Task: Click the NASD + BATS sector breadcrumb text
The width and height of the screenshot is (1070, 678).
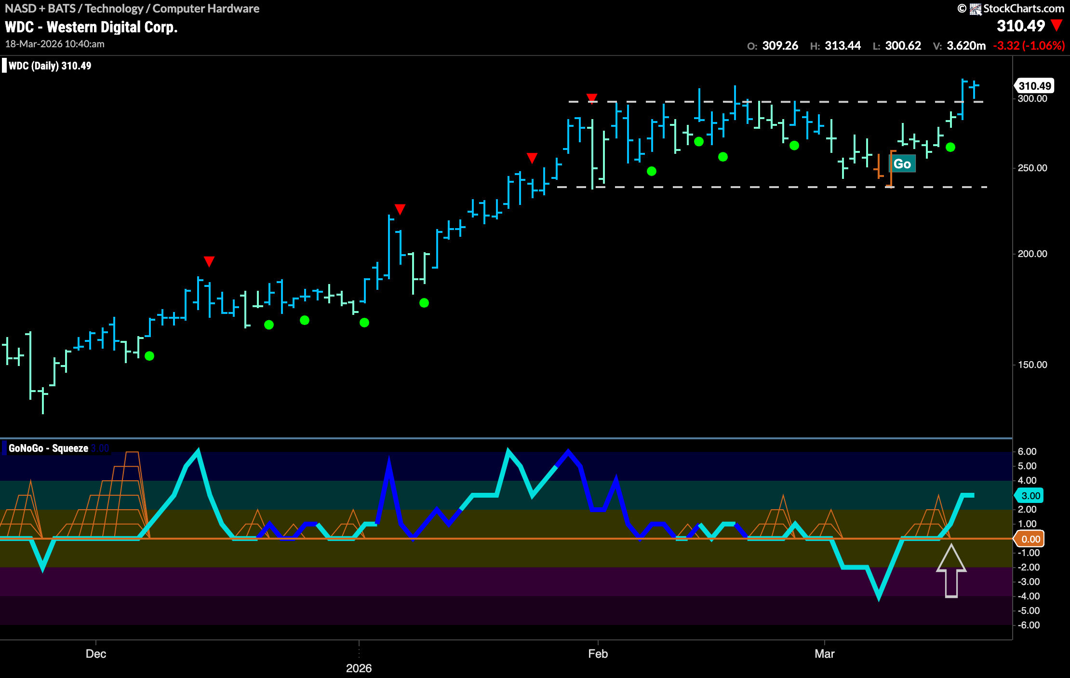Action: point(132,9)
